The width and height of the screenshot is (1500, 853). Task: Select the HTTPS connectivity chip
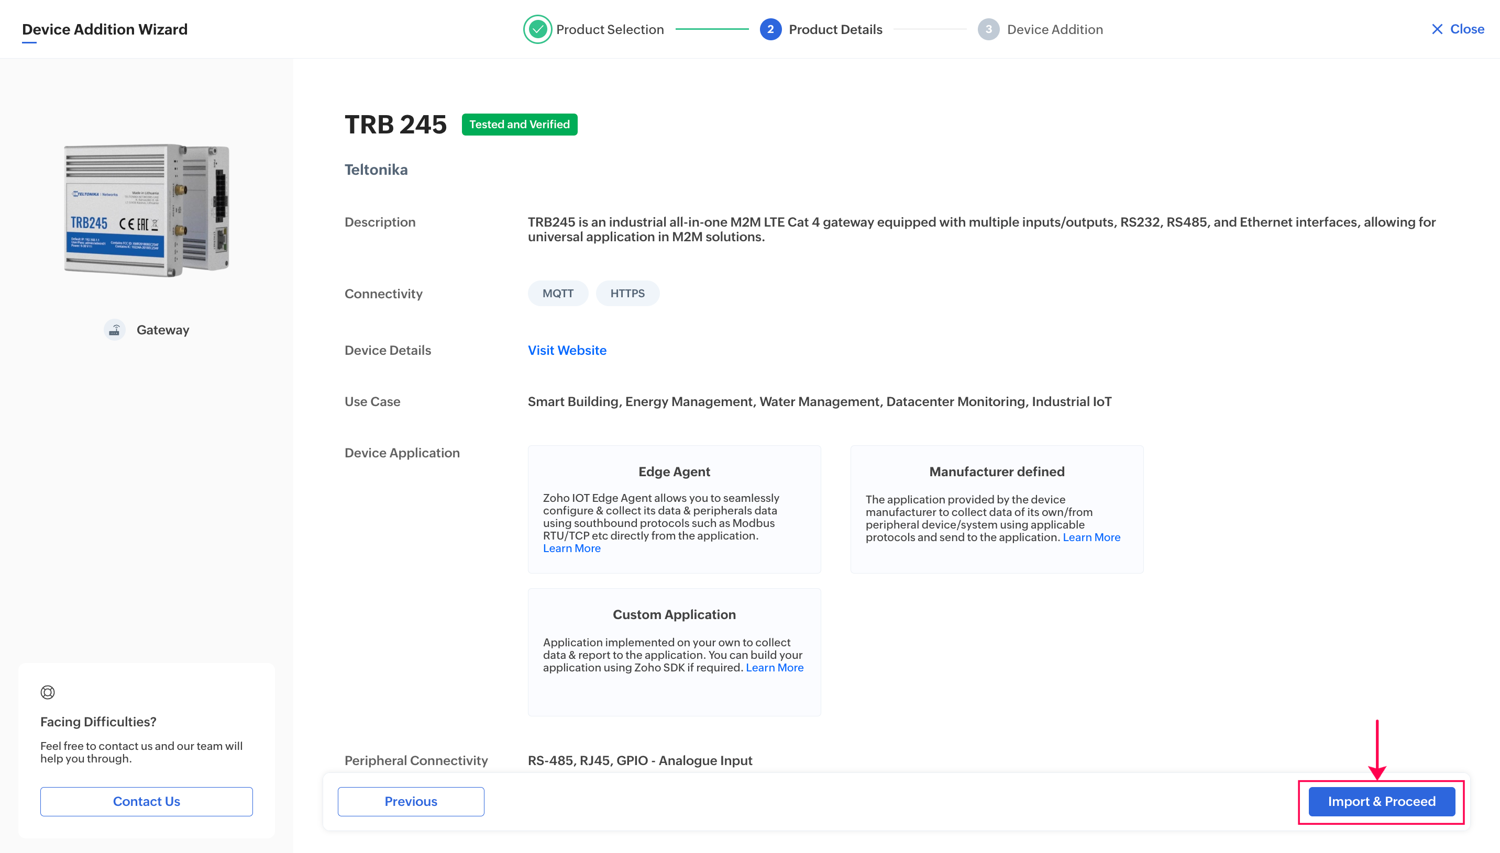click(x=627, y=294)
